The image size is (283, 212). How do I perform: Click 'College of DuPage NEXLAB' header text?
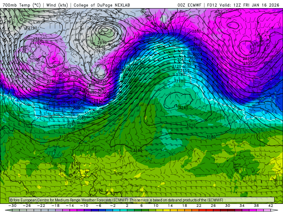click(x=102, y=5)
